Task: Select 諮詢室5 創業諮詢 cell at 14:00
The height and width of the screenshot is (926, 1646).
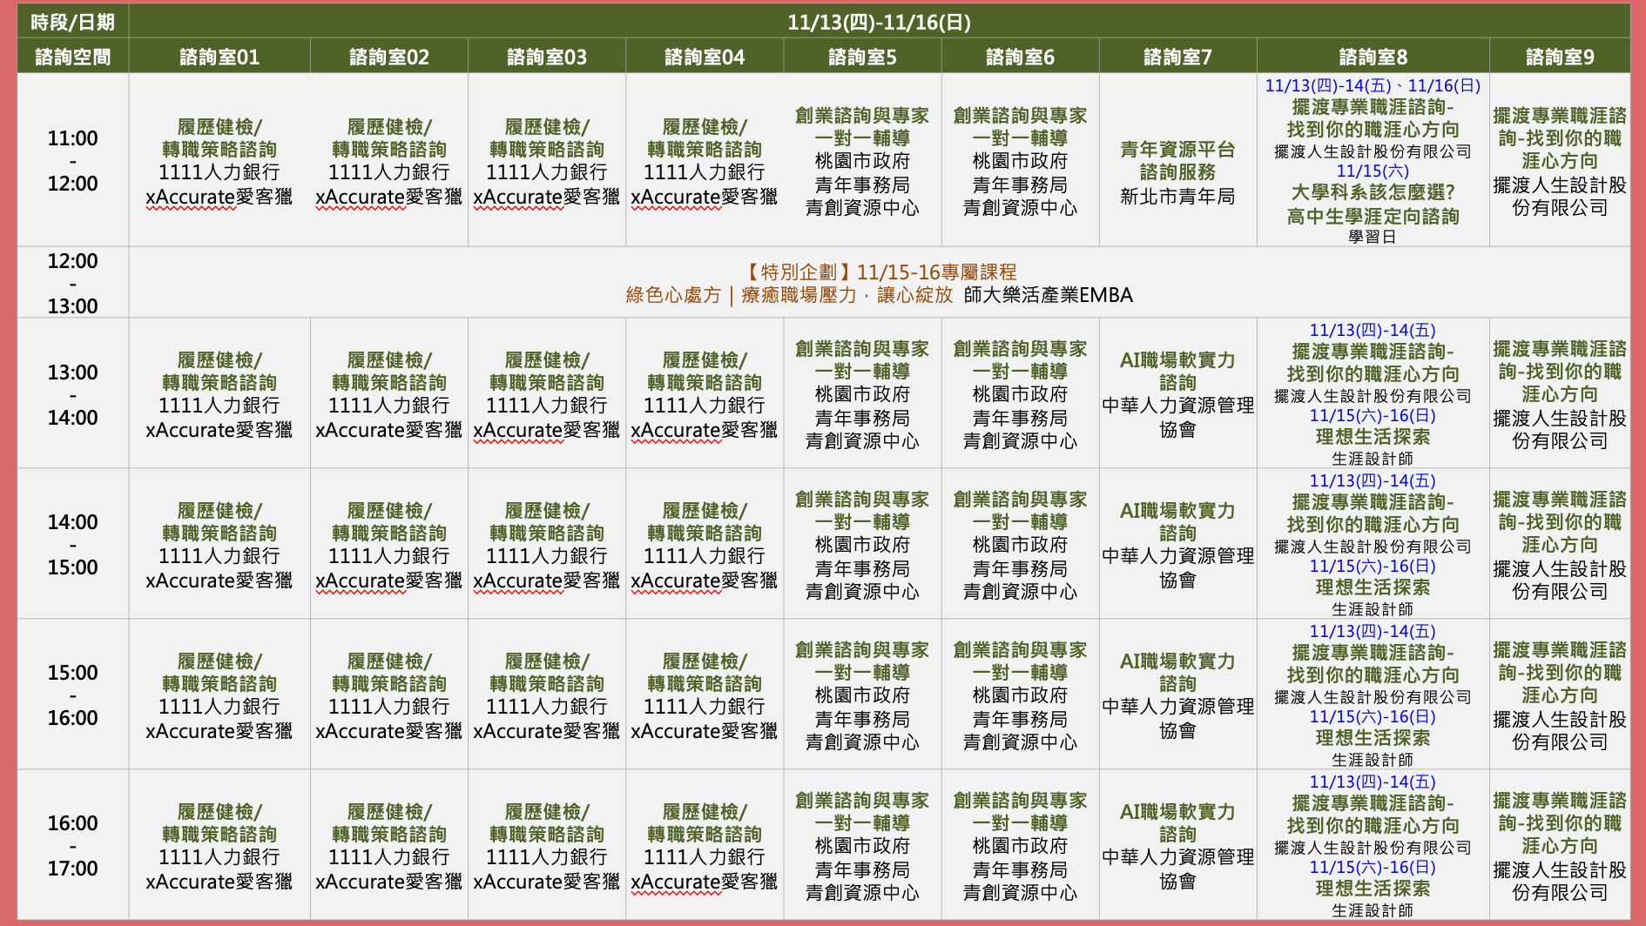Action: (862, 545)
